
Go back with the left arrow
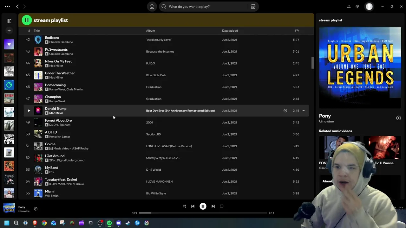(x=17, y=7)
